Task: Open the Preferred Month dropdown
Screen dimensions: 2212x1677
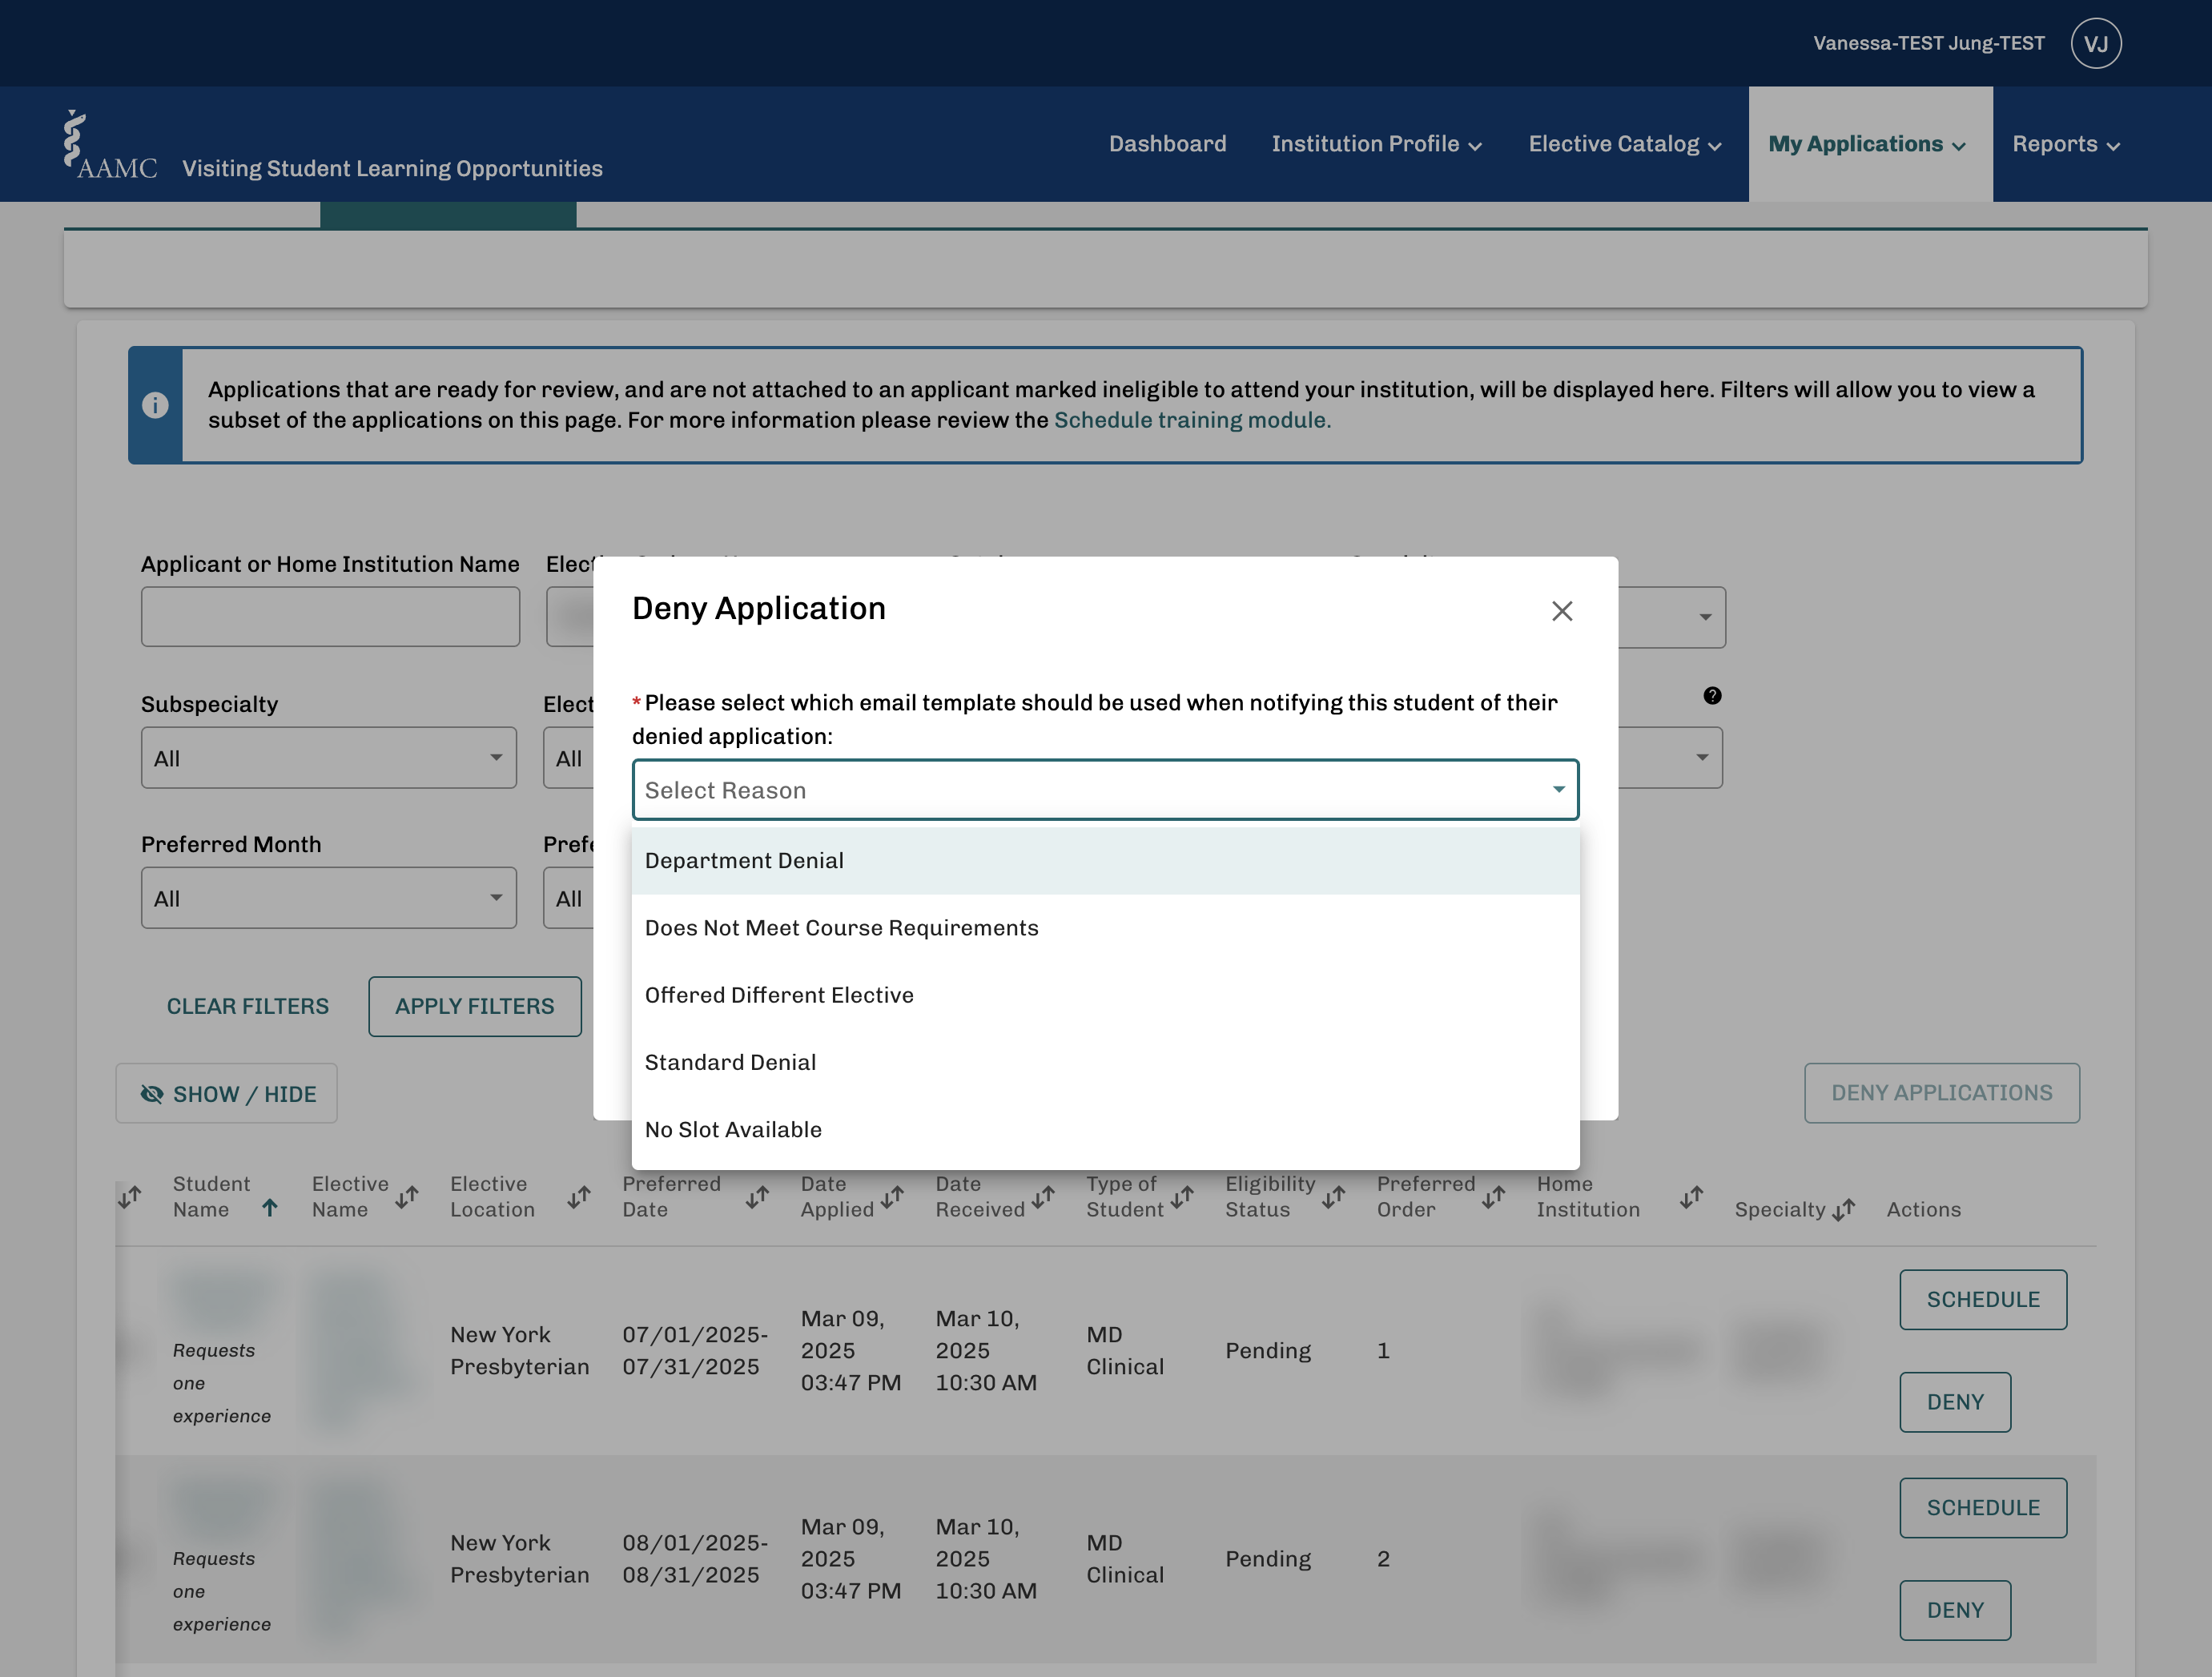Action: coord(328,898)
